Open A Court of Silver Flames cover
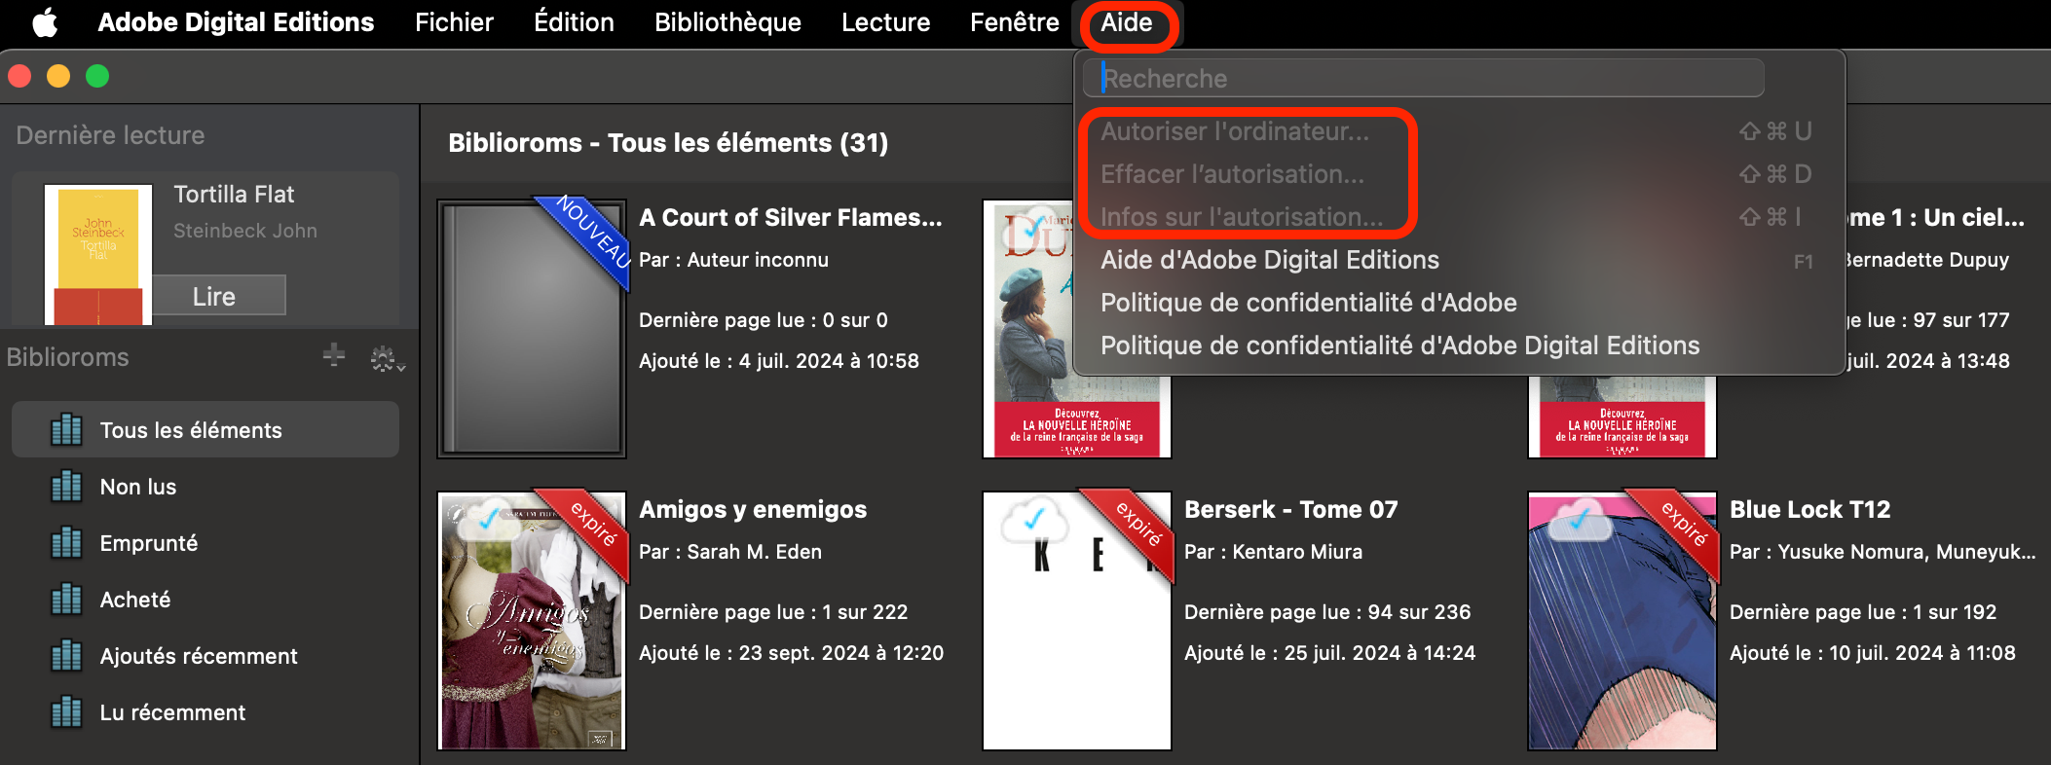Image resolution: width=2051 pixels, height=765 pixels. [532, 329]
